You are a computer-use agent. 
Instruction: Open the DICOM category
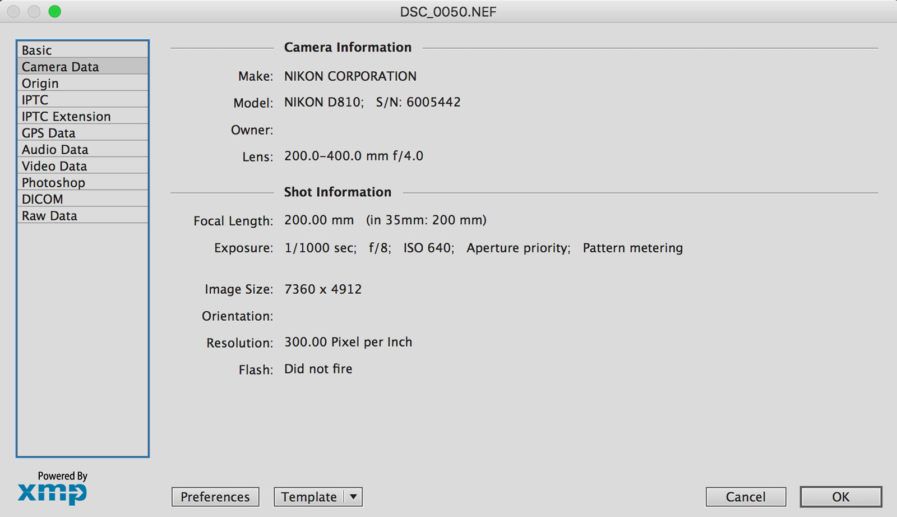82,199
